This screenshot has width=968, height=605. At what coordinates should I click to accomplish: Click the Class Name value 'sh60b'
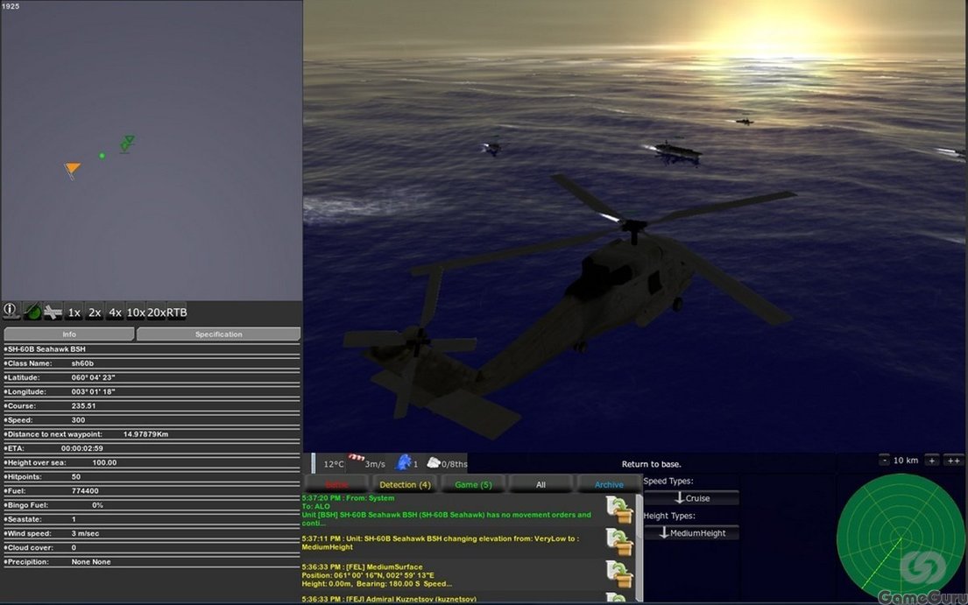(x=82, y=363)
